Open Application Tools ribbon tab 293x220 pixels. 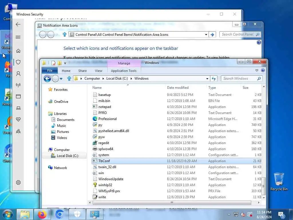(x=124, y=71)
